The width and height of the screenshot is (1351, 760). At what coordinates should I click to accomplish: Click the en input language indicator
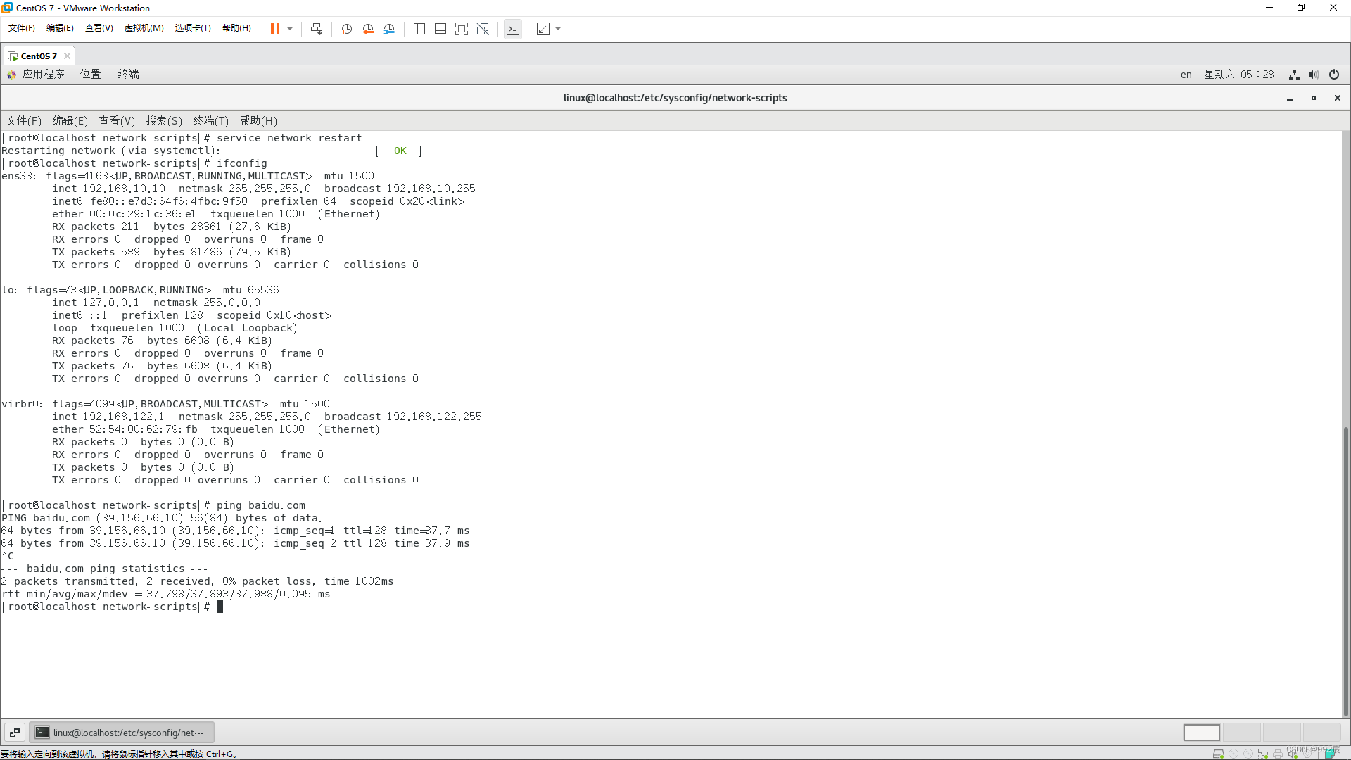click(1186, 75)
